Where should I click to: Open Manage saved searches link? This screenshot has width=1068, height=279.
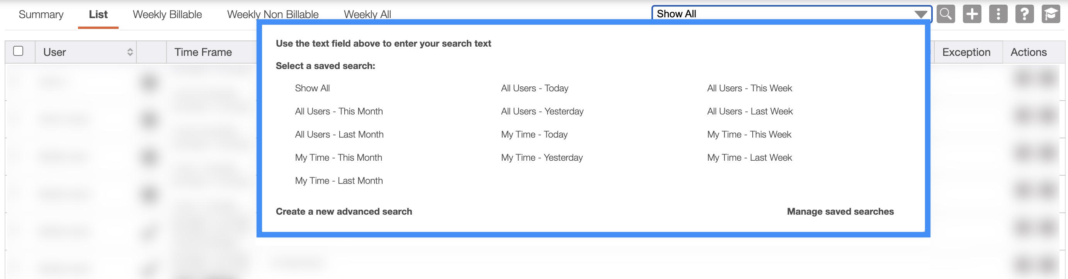pos(840,212)
